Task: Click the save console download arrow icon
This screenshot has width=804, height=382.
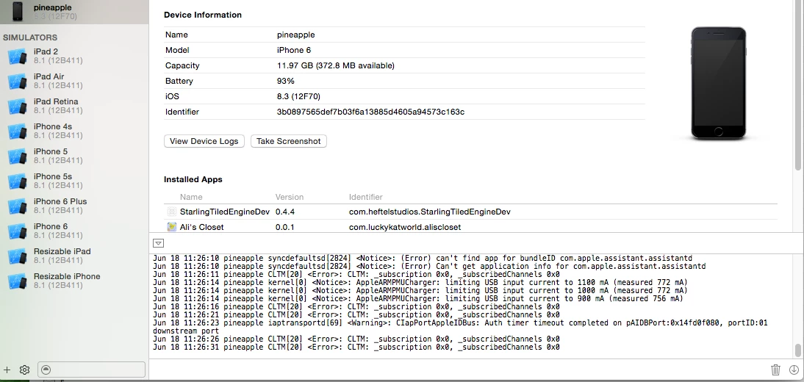Action: tap(794, 370)
